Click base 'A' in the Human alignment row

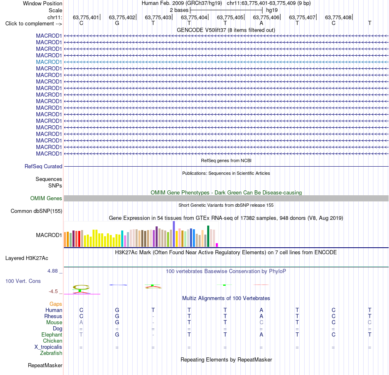pos(261,310)
